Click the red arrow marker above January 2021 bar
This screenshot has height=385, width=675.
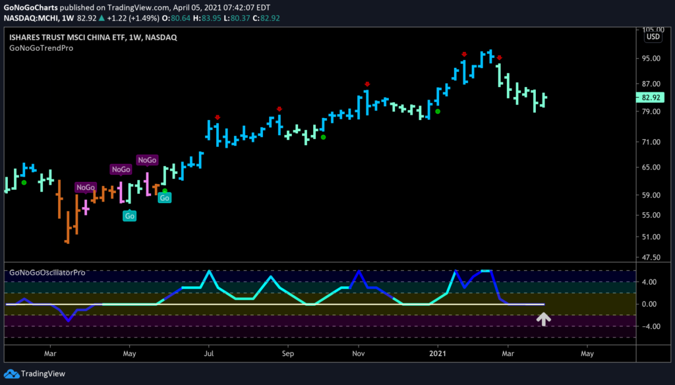[x=464, y=55]
